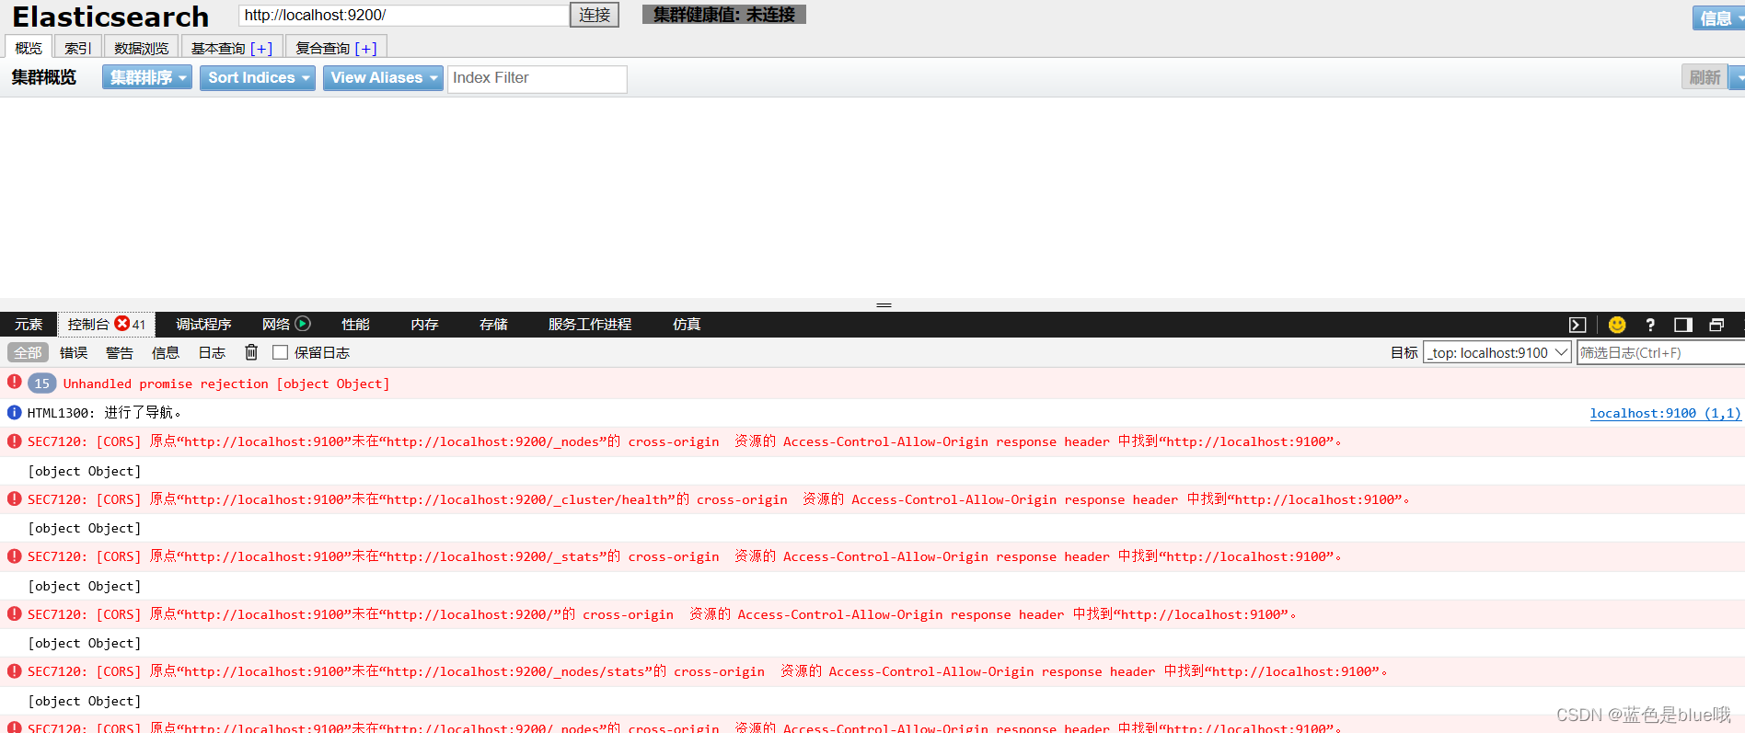Open the 基本查询 tab
1745x733 pixels.
tap(232, 48)
